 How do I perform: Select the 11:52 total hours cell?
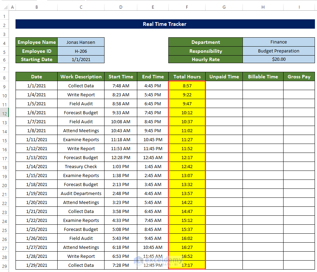(x=187, y=148)
